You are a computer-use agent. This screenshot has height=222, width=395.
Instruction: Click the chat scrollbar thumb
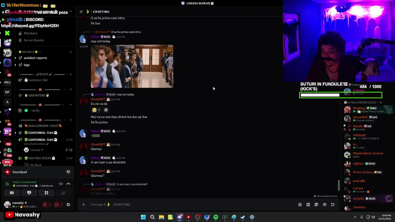(x=339, y=185)
